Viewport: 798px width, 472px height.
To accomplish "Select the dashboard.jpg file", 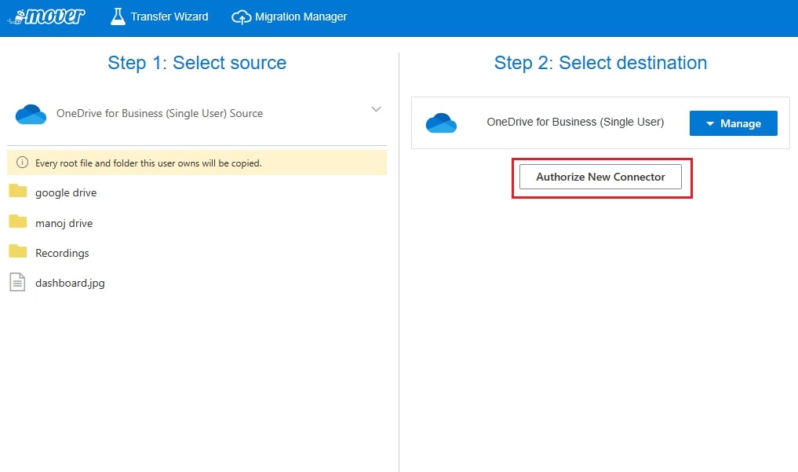I will [x=71, y=283].
